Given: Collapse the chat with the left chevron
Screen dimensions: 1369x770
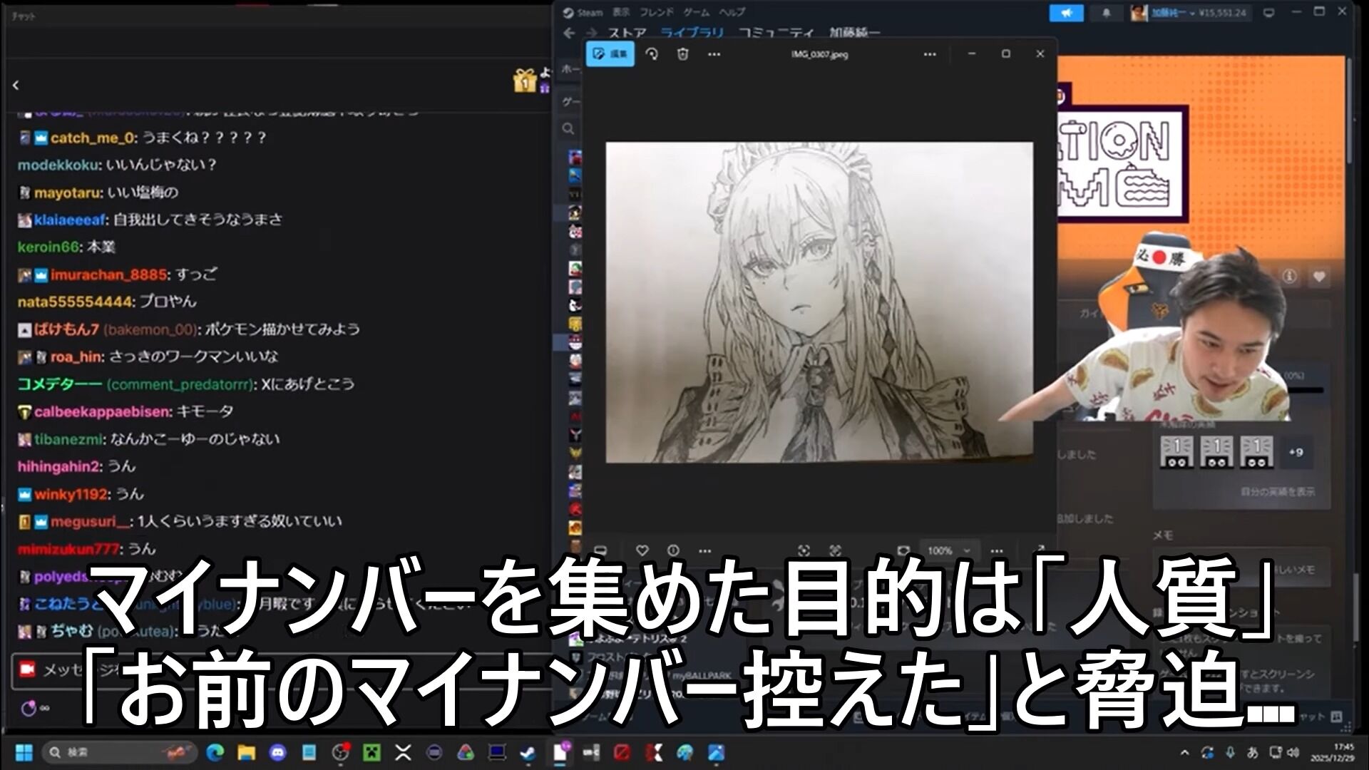Looking at the screenshot, I should pos(16,86).
